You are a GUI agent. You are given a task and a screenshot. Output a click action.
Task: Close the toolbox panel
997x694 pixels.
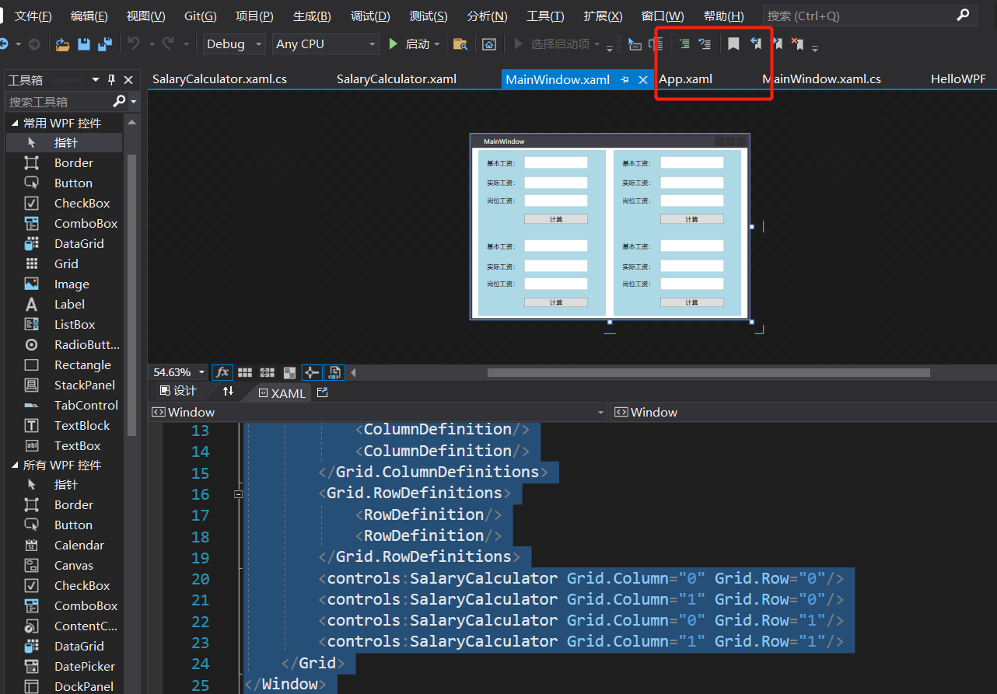coord(128,79)
